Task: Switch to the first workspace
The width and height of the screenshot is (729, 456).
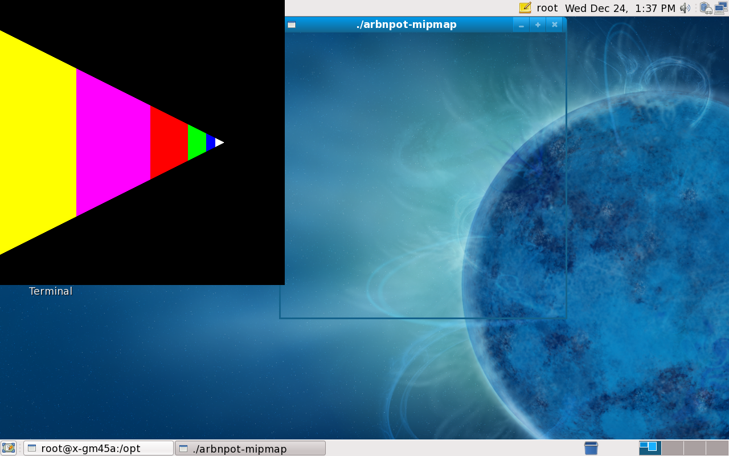Action: coord(650,448)
